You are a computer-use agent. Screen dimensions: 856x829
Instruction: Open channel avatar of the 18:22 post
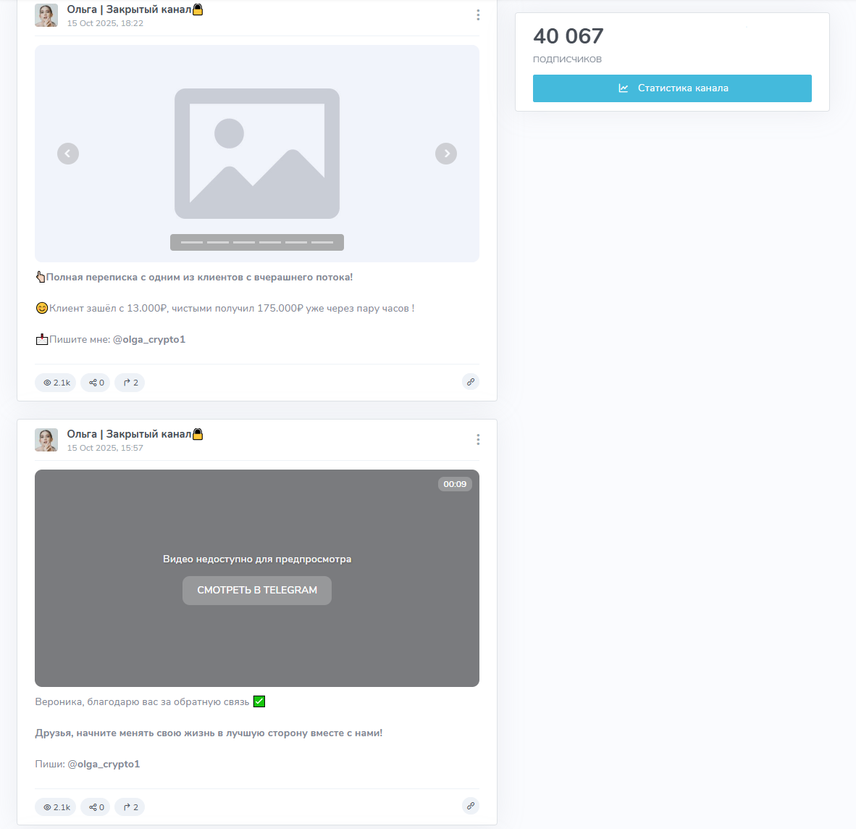[46, 15]
